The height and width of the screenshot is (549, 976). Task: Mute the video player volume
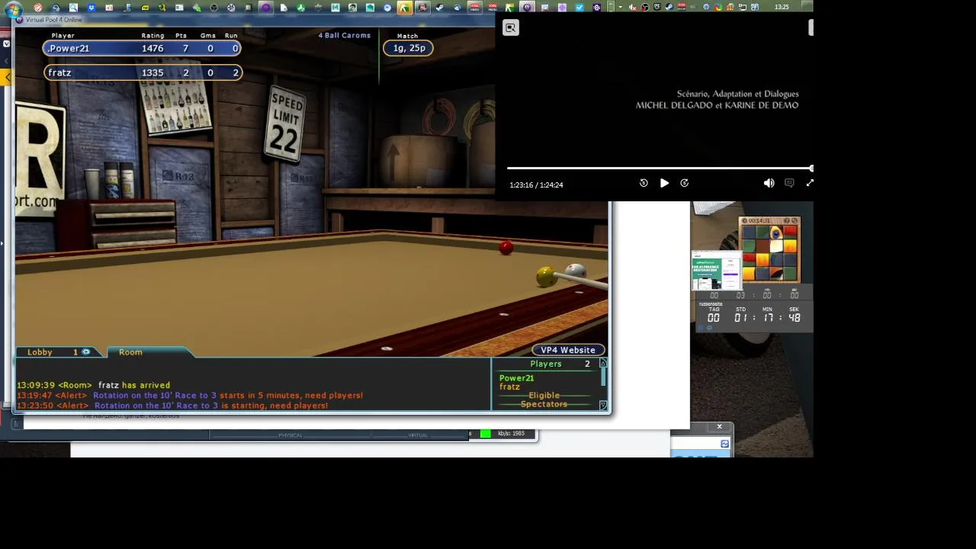point(769,183)
